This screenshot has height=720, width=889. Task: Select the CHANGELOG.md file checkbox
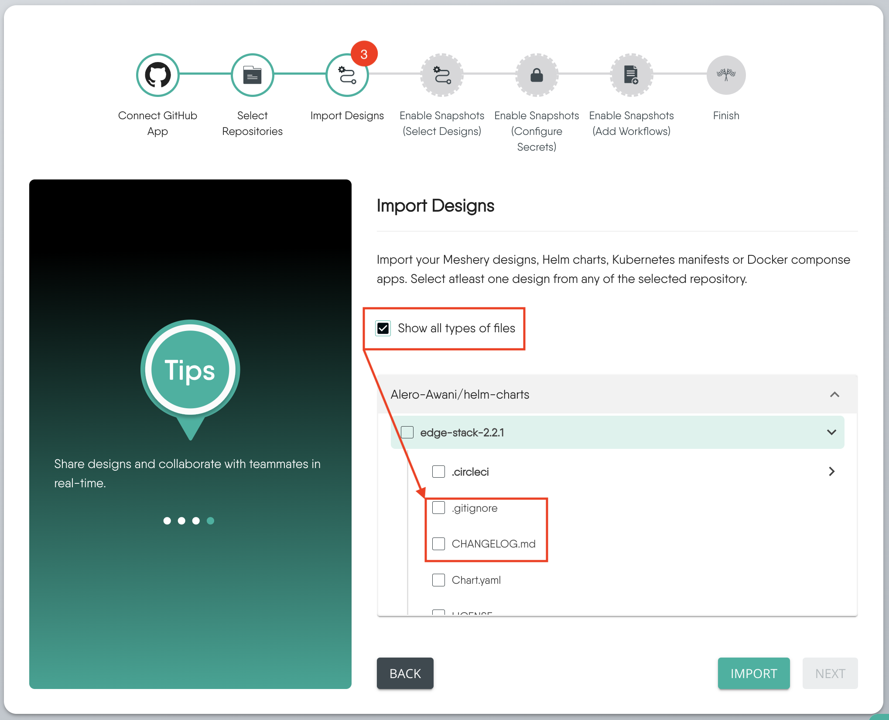point(438,544)
